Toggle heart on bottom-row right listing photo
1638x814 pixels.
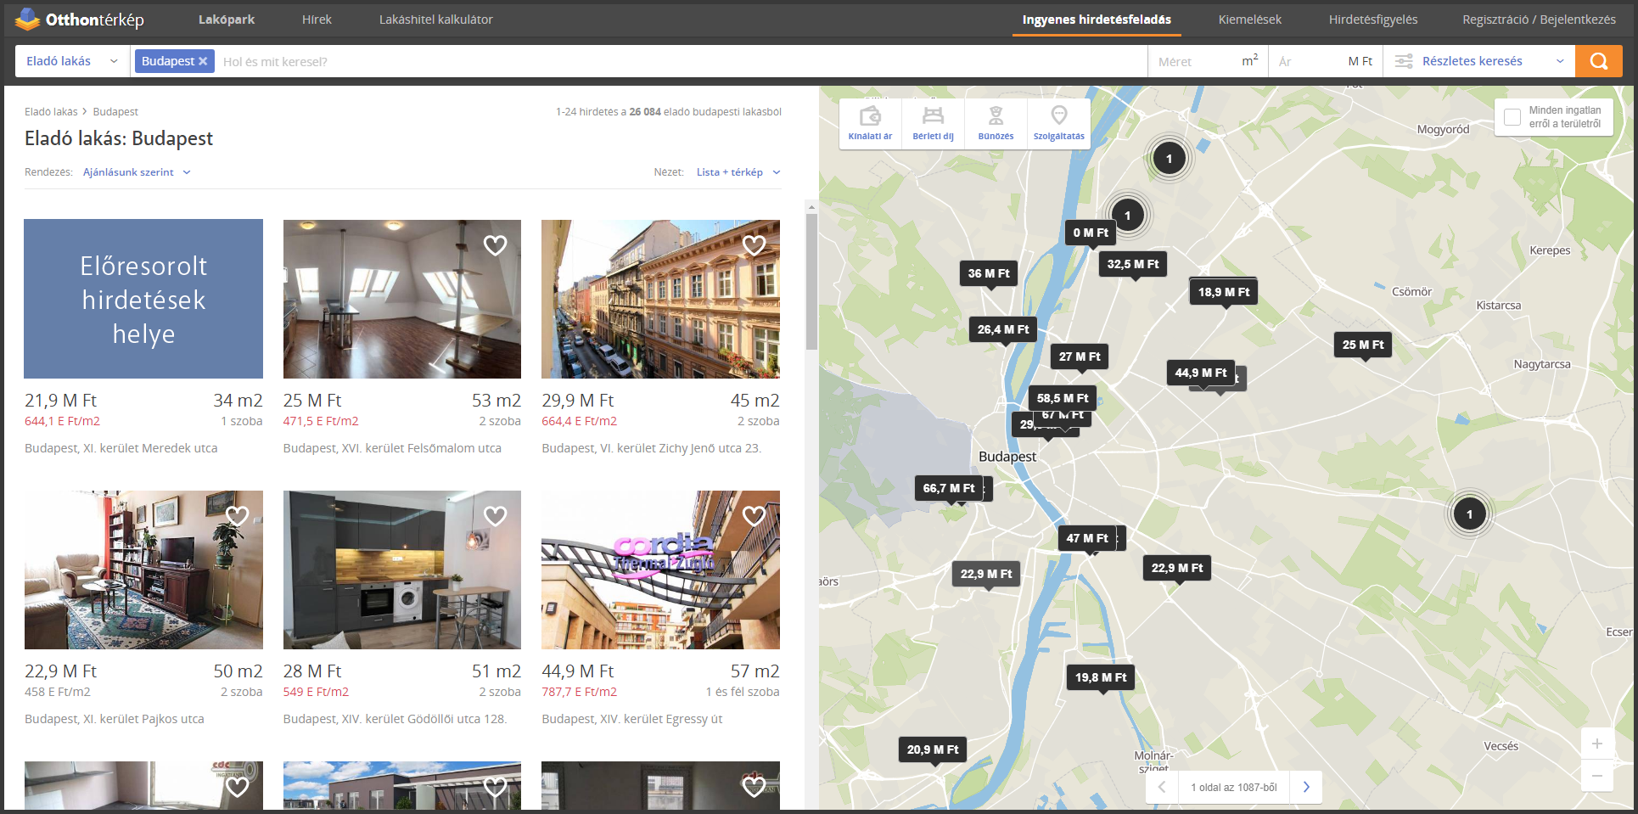point(754,786)
